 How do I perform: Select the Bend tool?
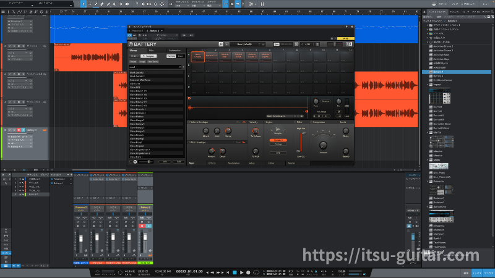point(121,4)
